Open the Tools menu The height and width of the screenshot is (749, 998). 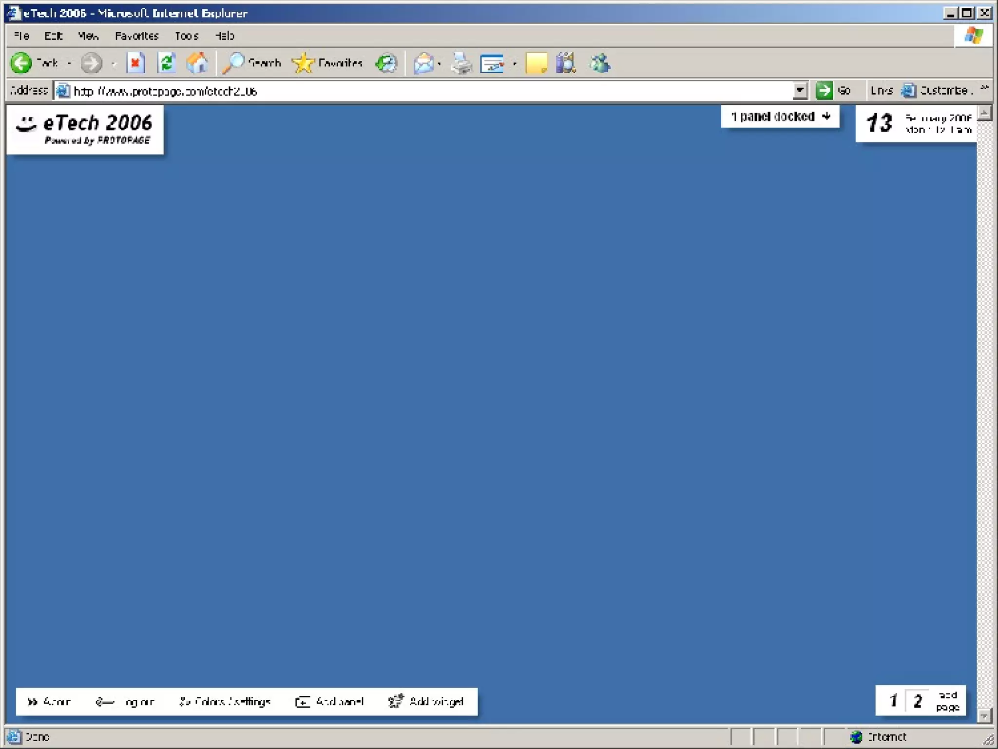(187, 36)
